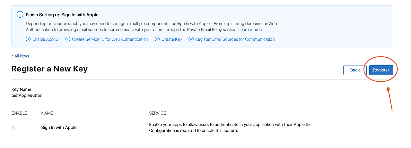Screen dimensions: 411x148
Task: Click the key name testAppleButton
Action: coord(27,95)
